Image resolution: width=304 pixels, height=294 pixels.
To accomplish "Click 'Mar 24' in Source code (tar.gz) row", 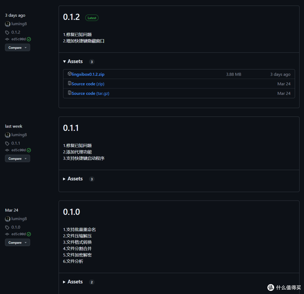I will click(284, 93).
